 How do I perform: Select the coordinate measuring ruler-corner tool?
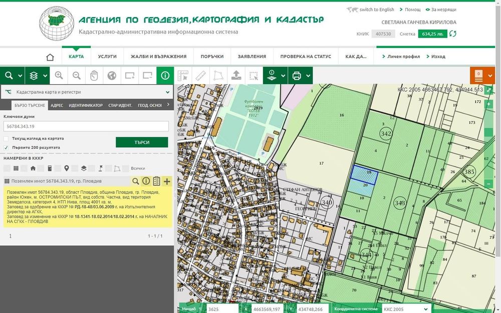[183, 76]
